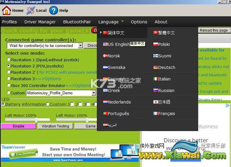Click the French flag icon
The image size is (231, 167).
pos(156,114)
